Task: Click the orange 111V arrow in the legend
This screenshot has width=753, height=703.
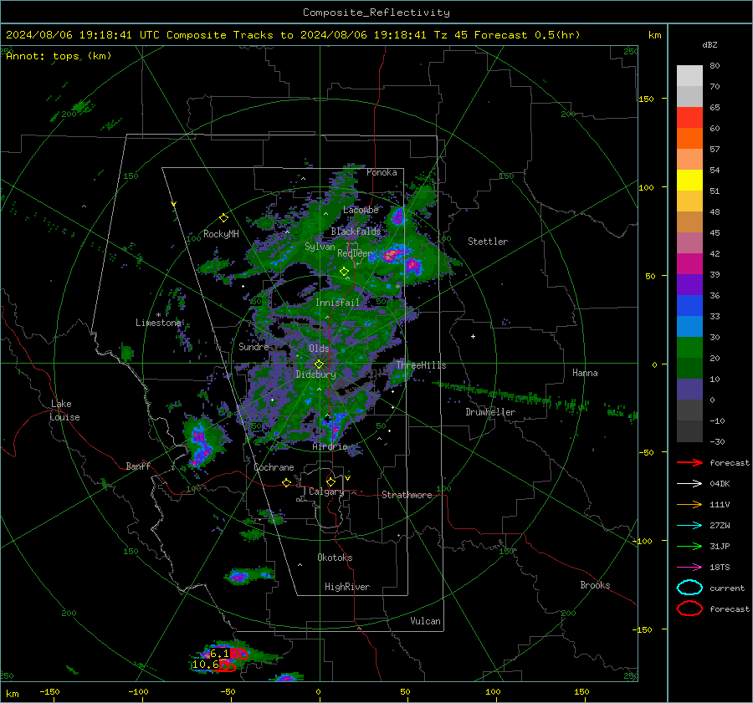Action: (689, 504)
